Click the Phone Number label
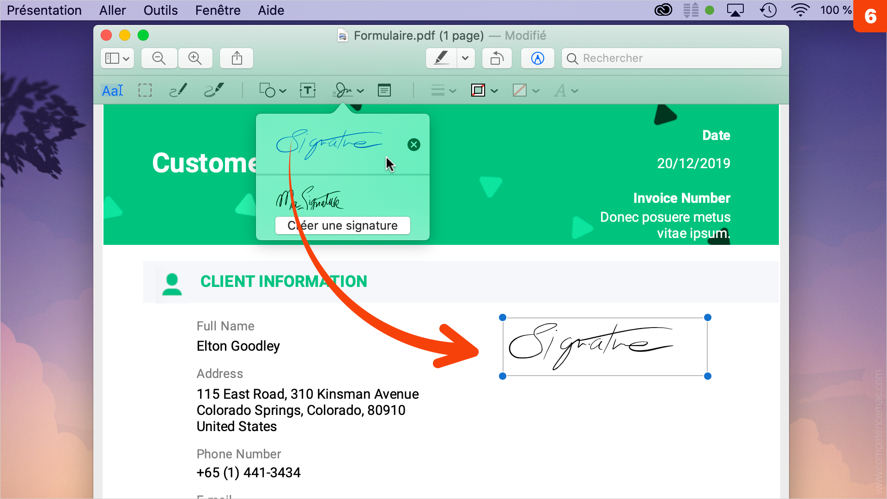The image size is (887, 499). pos(239,454)
